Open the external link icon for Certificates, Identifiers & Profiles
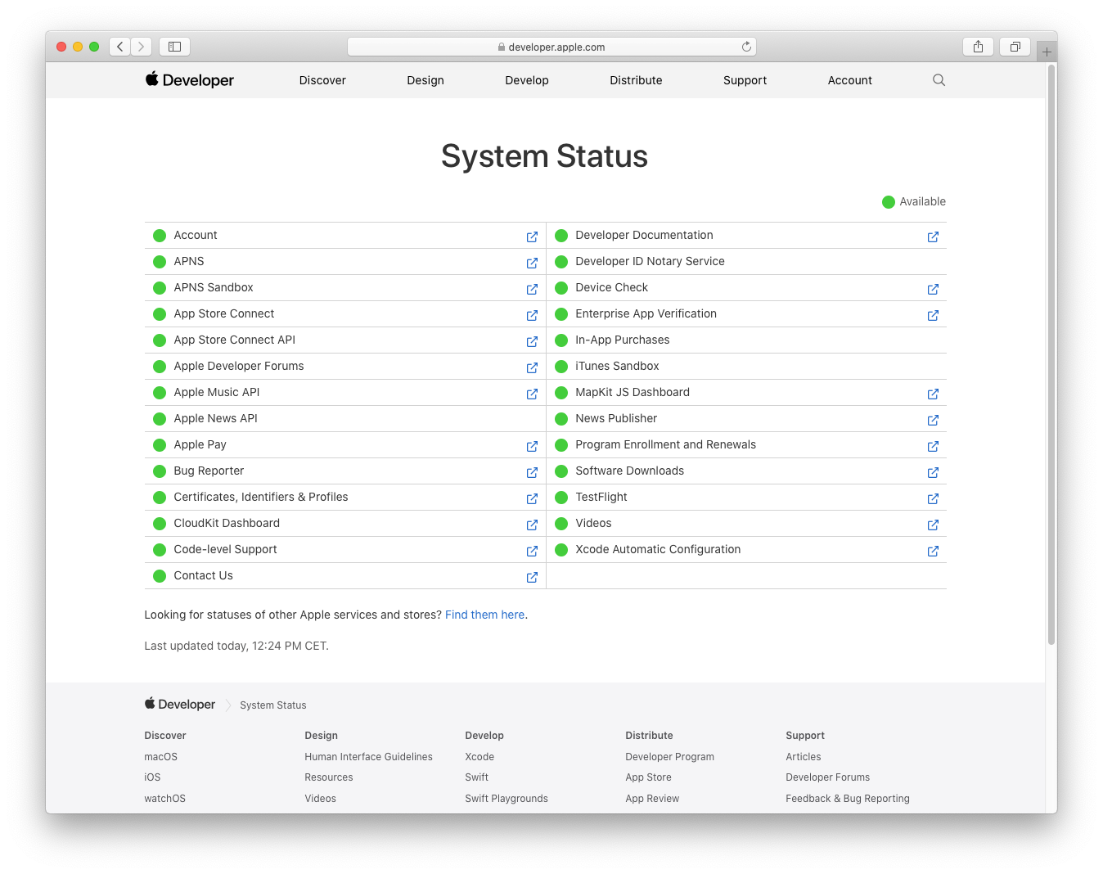This screenshot has height=874, width=1103. (532, 498)
